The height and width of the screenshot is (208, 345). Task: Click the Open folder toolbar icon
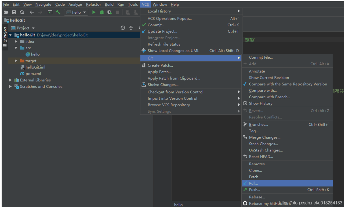point(6,12)
